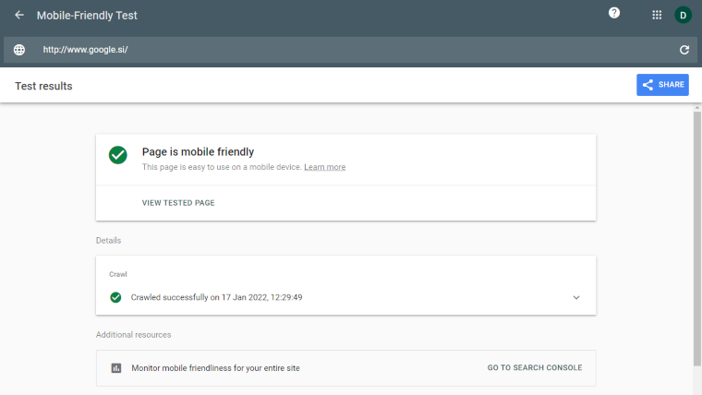Click the Crawled successfully on 17 Jan 2022 text
The width and height of the screenshot is (702, 395).
point(216,297)
